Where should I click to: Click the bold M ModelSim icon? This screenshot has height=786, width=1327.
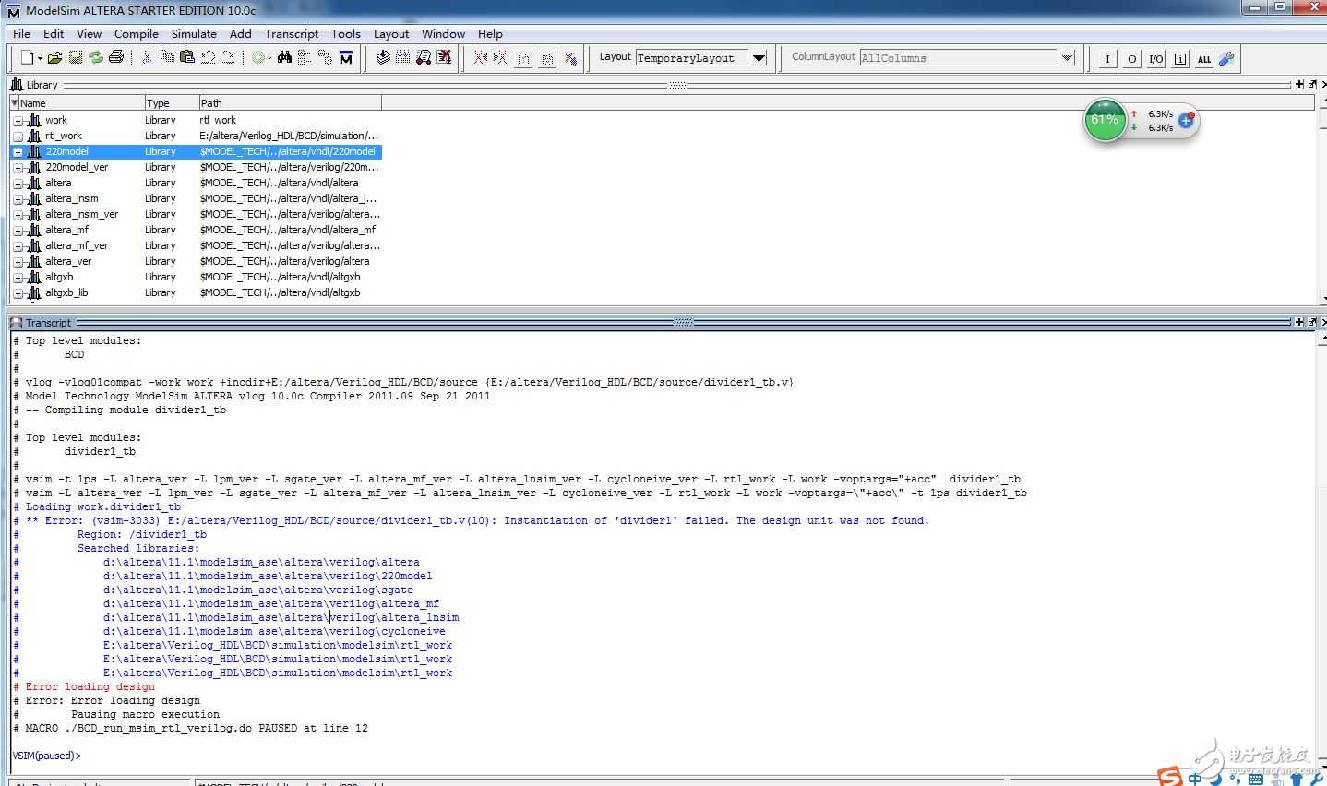345,57
